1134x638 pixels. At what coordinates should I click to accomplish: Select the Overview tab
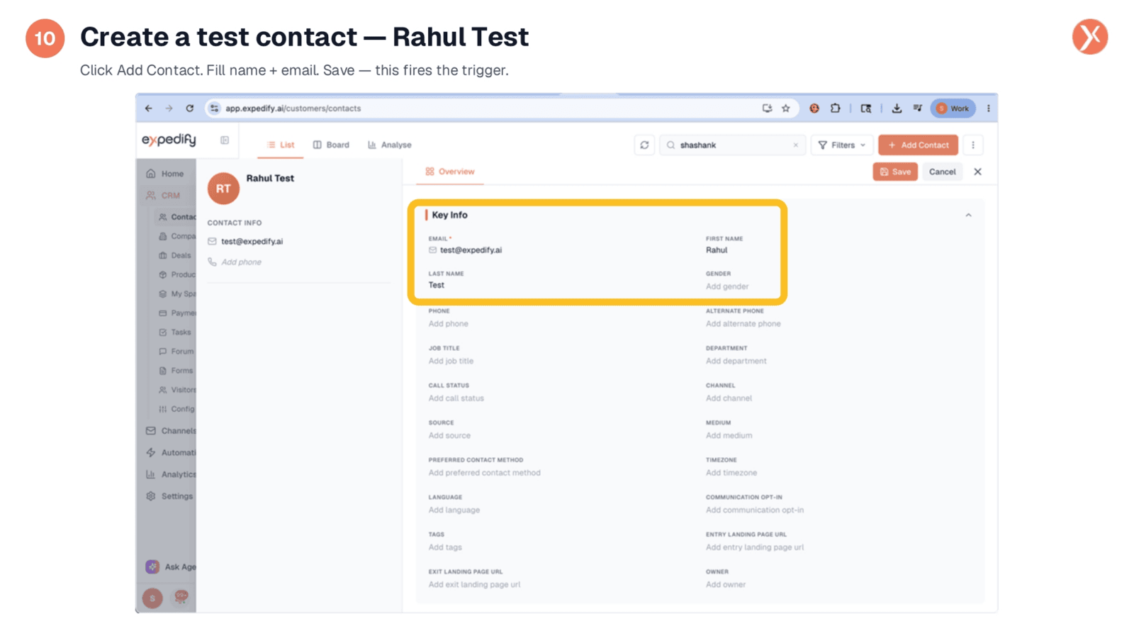[x=450, y=172]
